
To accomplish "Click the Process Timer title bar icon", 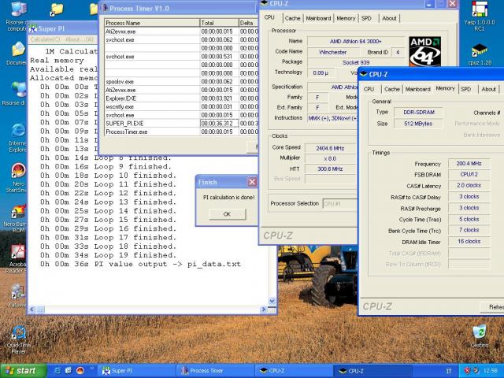I will [103, 9].
